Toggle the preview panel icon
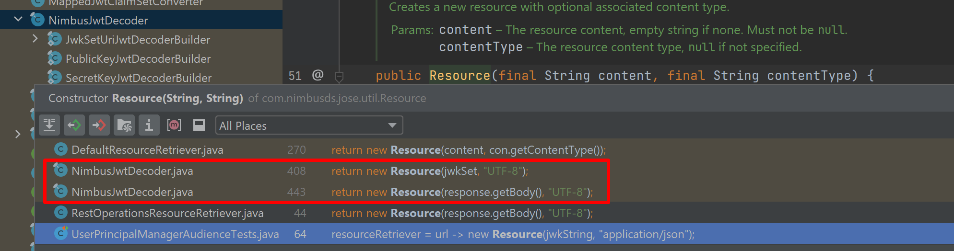The image size is (954, 251). click(x=199, y=125)
